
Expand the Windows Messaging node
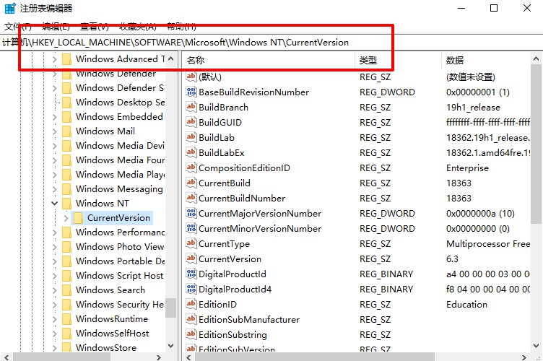coord(54,189)
